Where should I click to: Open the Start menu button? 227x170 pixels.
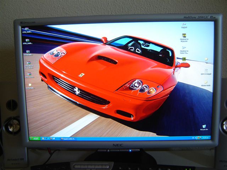pyautogui.click(x=35, y=138)
